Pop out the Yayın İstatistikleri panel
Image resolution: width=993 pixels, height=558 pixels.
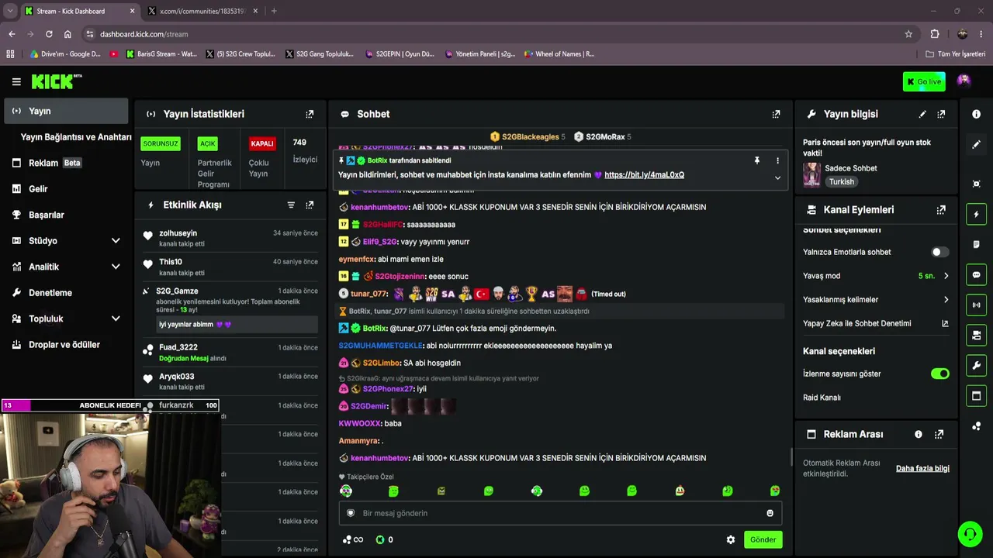(310, 114)
